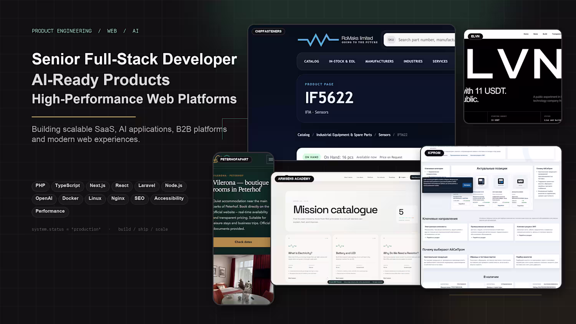Screen dimensions: 576x324
Task: Click the Nginx skill tag
Action: click(x=118, y=198)
